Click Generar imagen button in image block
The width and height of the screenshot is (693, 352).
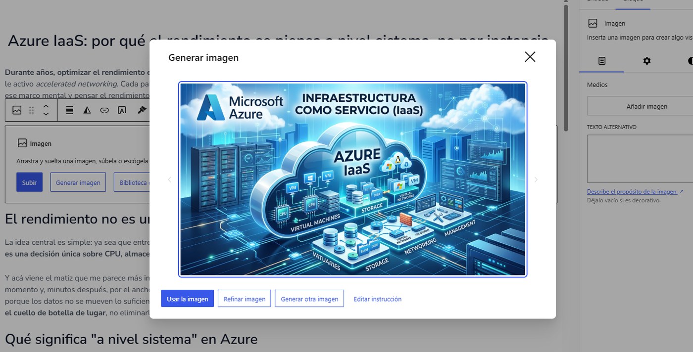[78, 182]
